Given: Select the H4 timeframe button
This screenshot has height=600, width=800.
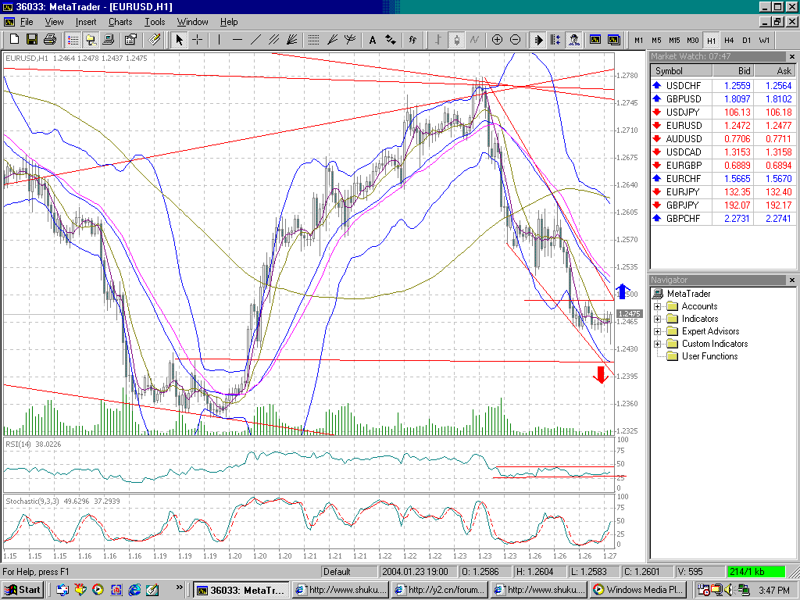Looking at the screenshot, I should coord(729,40).
